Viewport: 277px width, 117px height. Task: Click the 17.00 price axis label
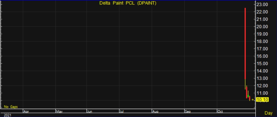262,49
